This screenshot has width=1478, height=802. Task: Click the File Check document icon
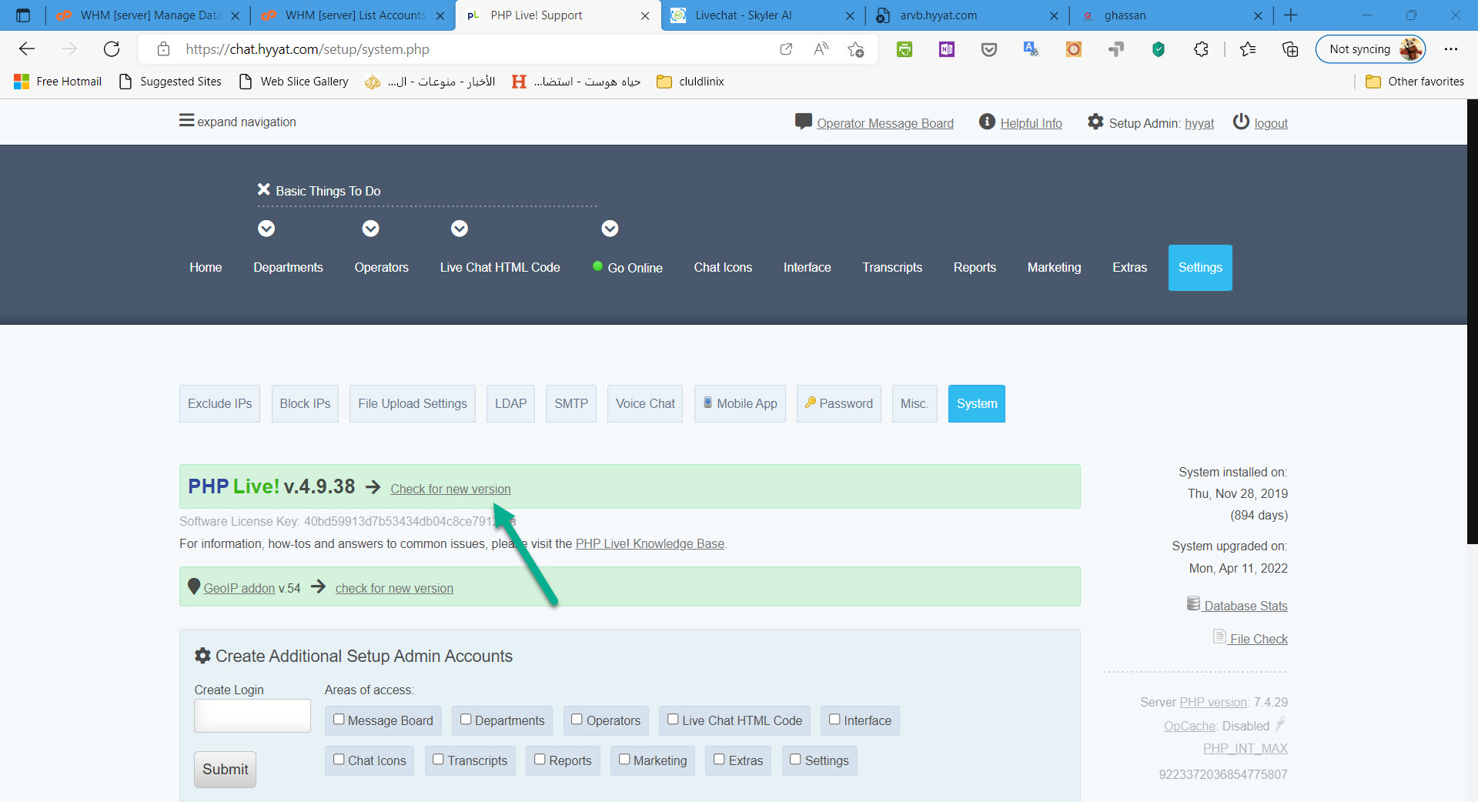(1219, 637)
